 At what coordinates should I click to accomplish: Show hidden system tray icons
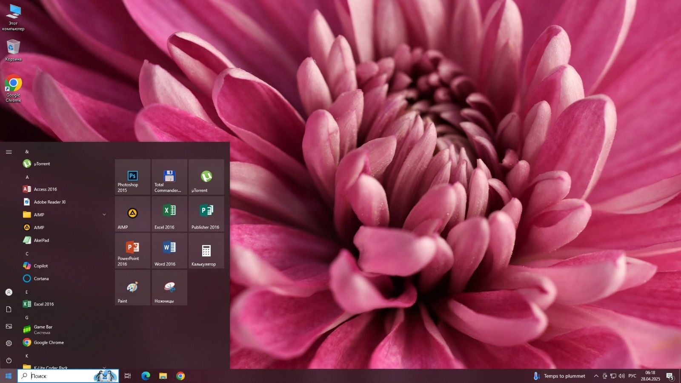[596, 376]
